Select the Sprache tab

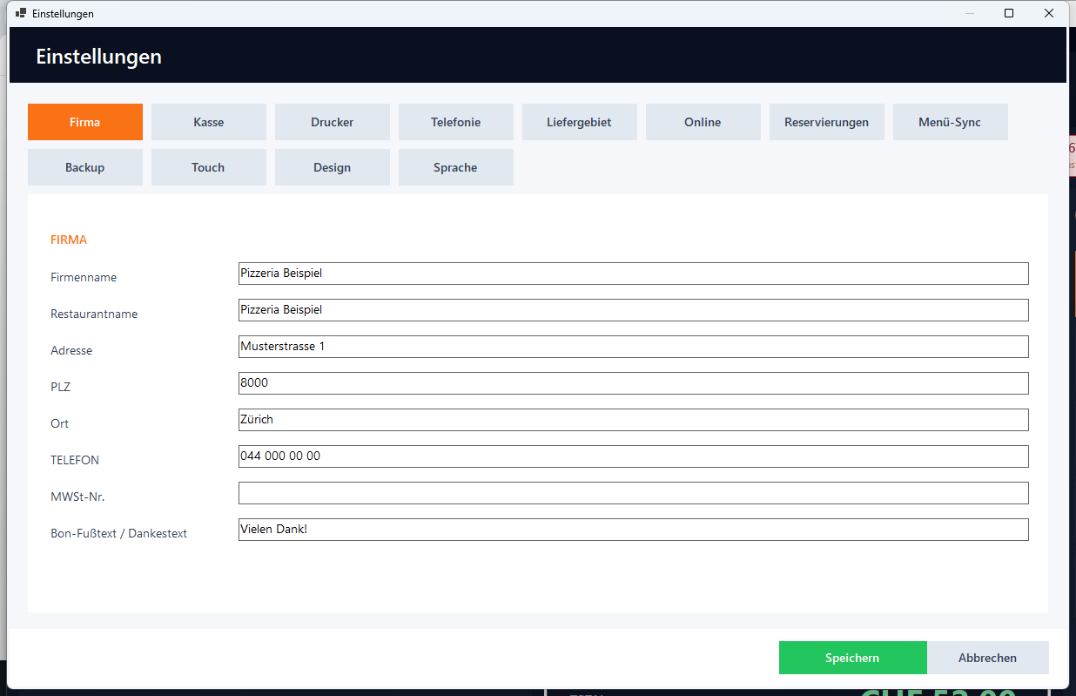click(x=456, y=167)
